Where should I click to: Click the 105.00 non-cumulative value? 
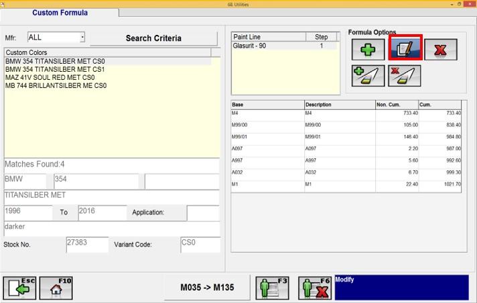pos(411,125)
